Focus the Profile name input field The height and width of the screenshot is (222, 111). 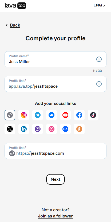pos(55,59)
